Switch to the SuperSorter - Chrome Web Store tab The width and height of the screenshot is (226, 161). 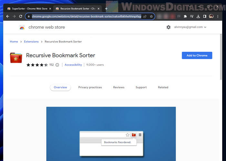click(30, 9)
